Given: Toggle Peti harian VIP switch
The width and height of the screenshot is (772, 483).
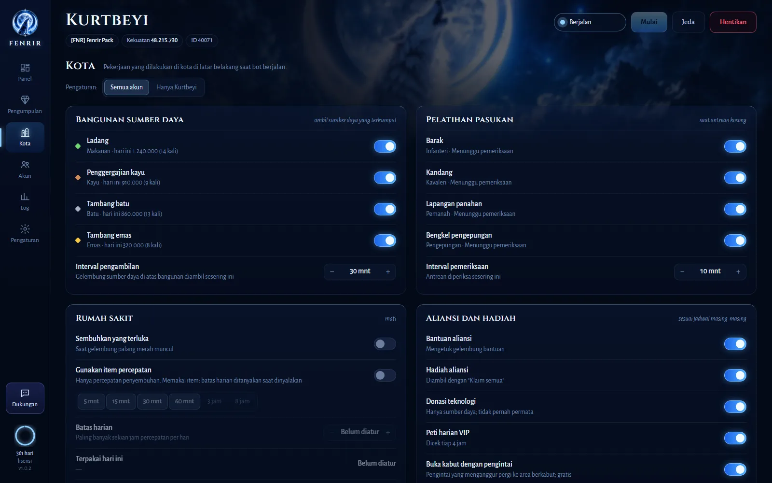Looking at the screenshot, I should click(735, 438).
